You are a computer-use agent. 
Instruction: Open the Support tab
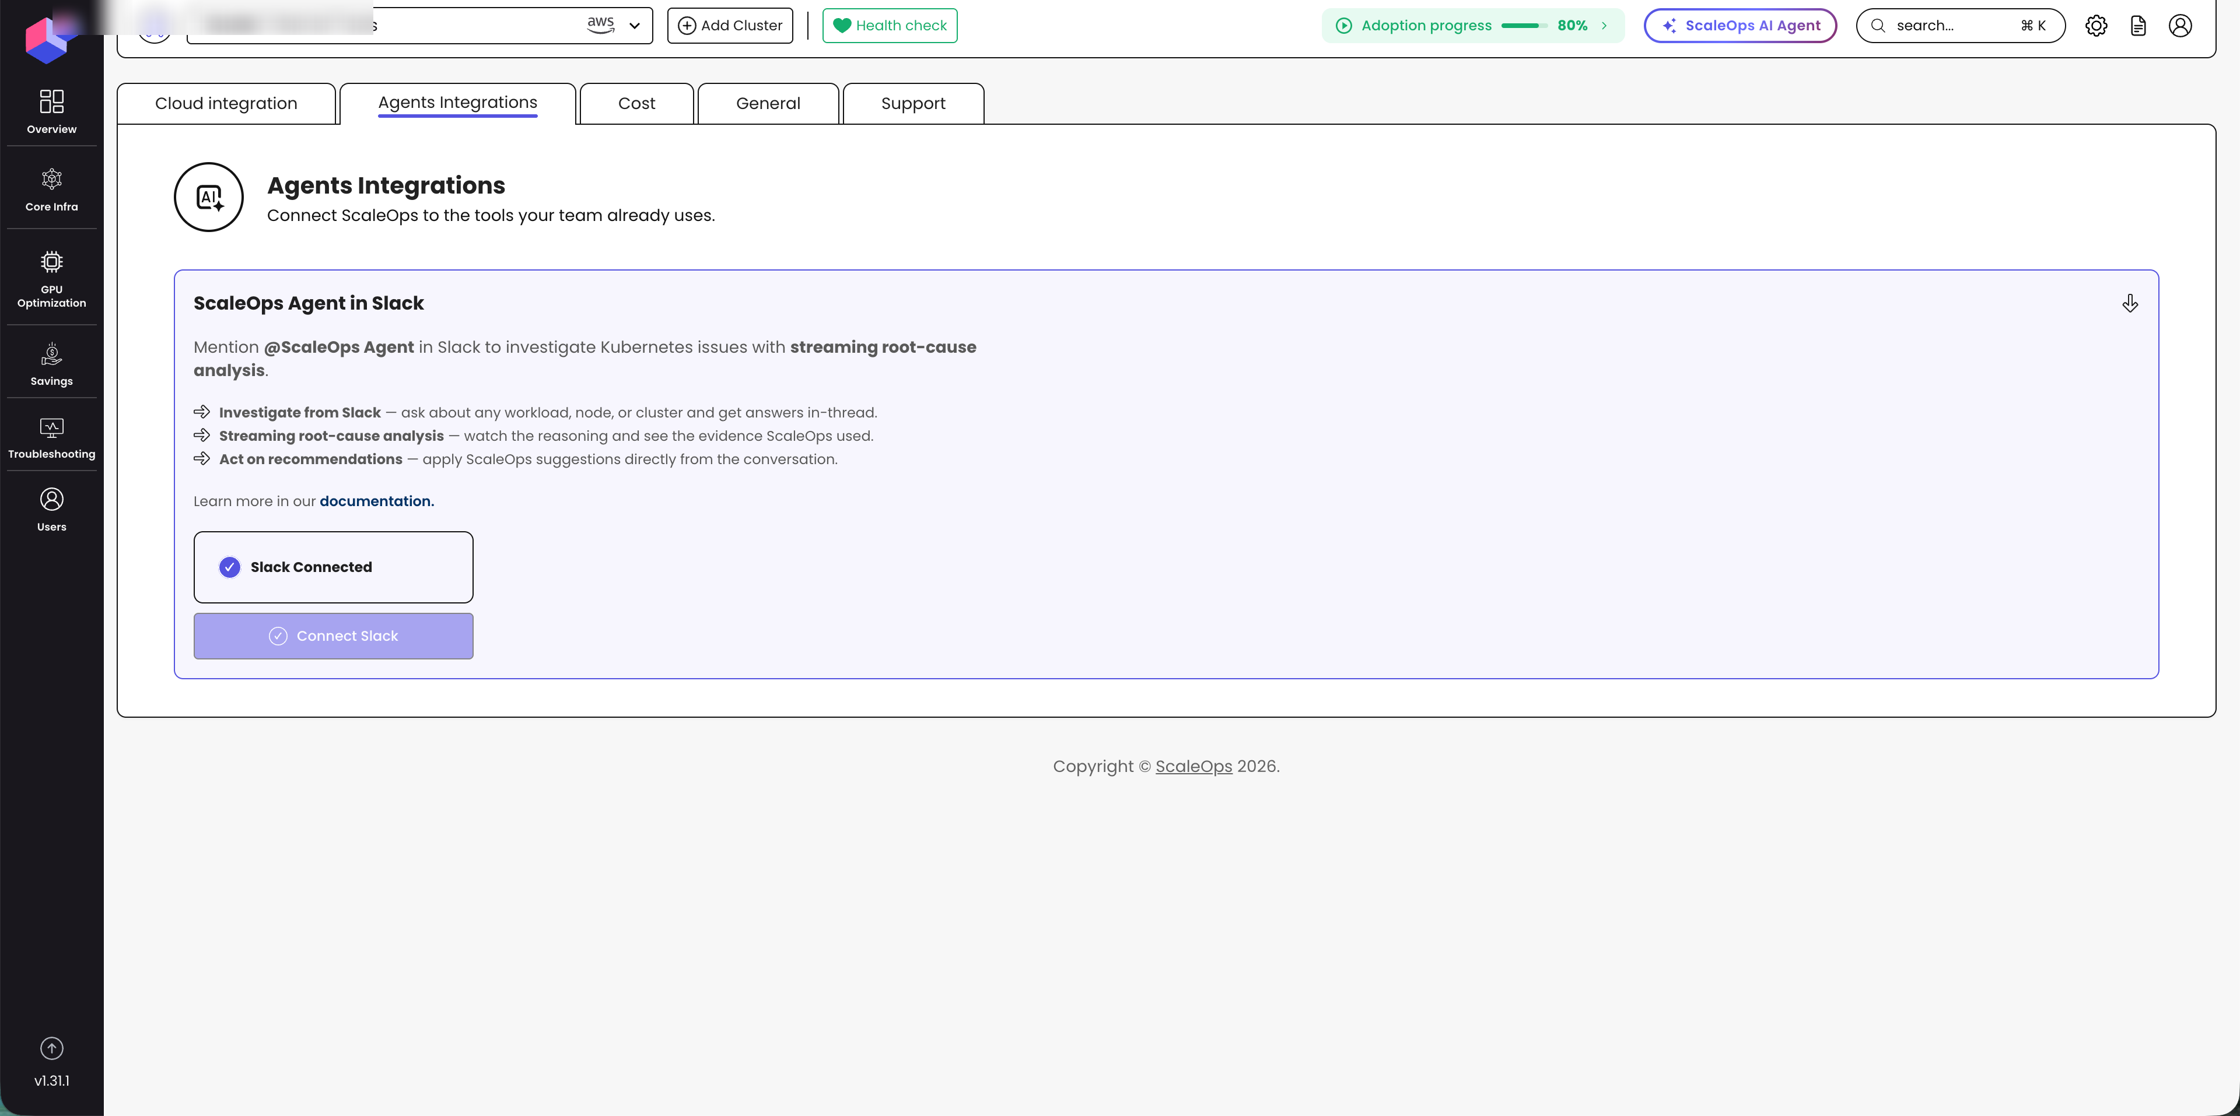[913, 103]
